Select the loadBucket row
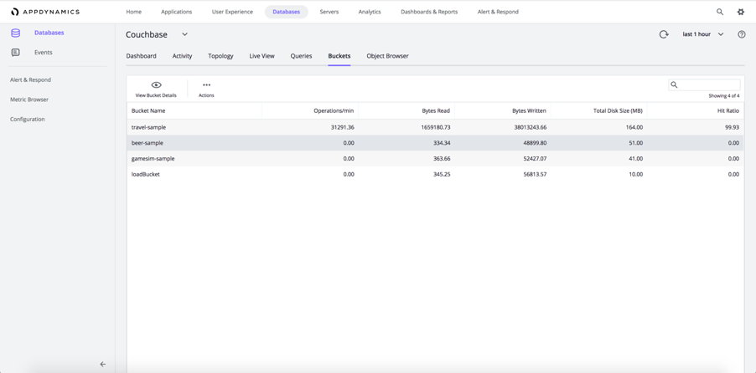756x373 pixels. pyautogui.click(x=435, y=174)
